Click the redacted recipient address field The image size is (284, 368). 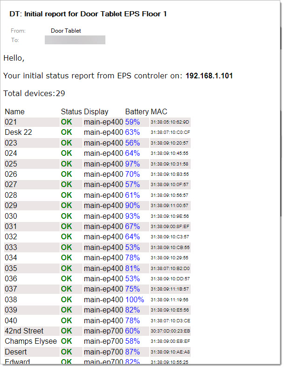[x=75, y=40]
